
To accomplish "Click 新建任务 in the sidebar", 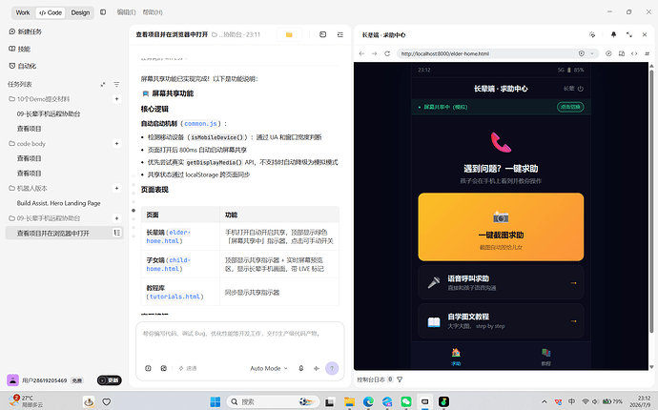I will (25, 31).
